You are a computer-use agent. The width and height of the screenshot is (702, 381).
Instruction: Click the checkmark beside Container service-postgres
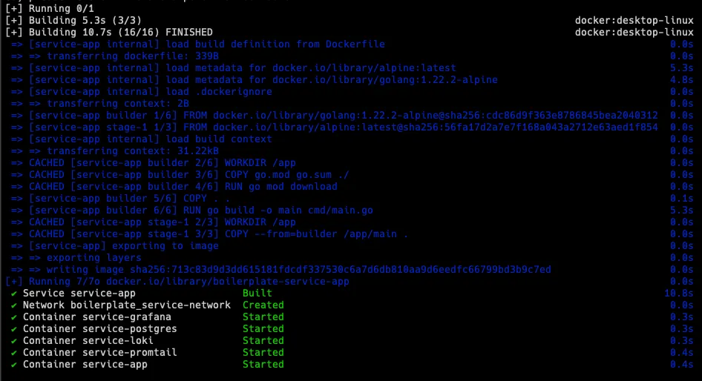pos(14,329)
